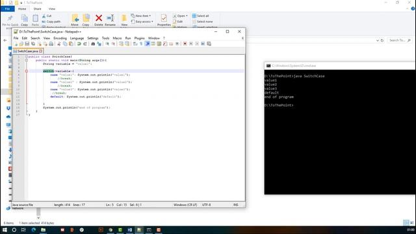Viewport: 416px width, 234px height.
Task: Click the Rename icon in Explorer ribbon
Action: [x=110, y=18]
